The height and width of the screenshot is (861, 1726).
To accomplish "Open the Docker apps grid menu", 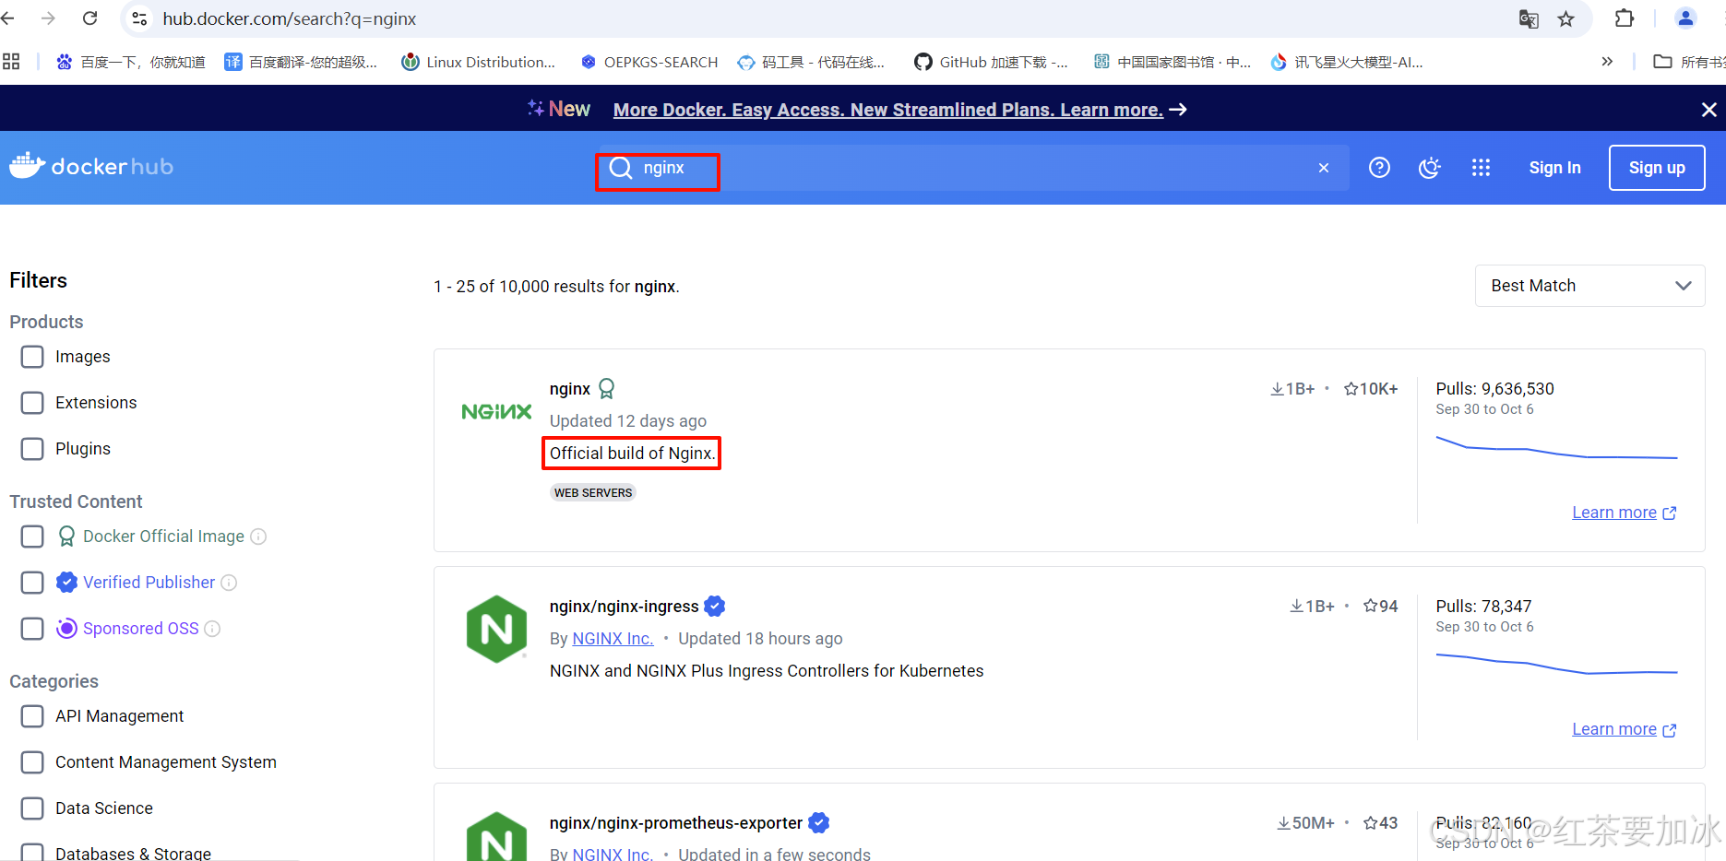I will 1481,168.
